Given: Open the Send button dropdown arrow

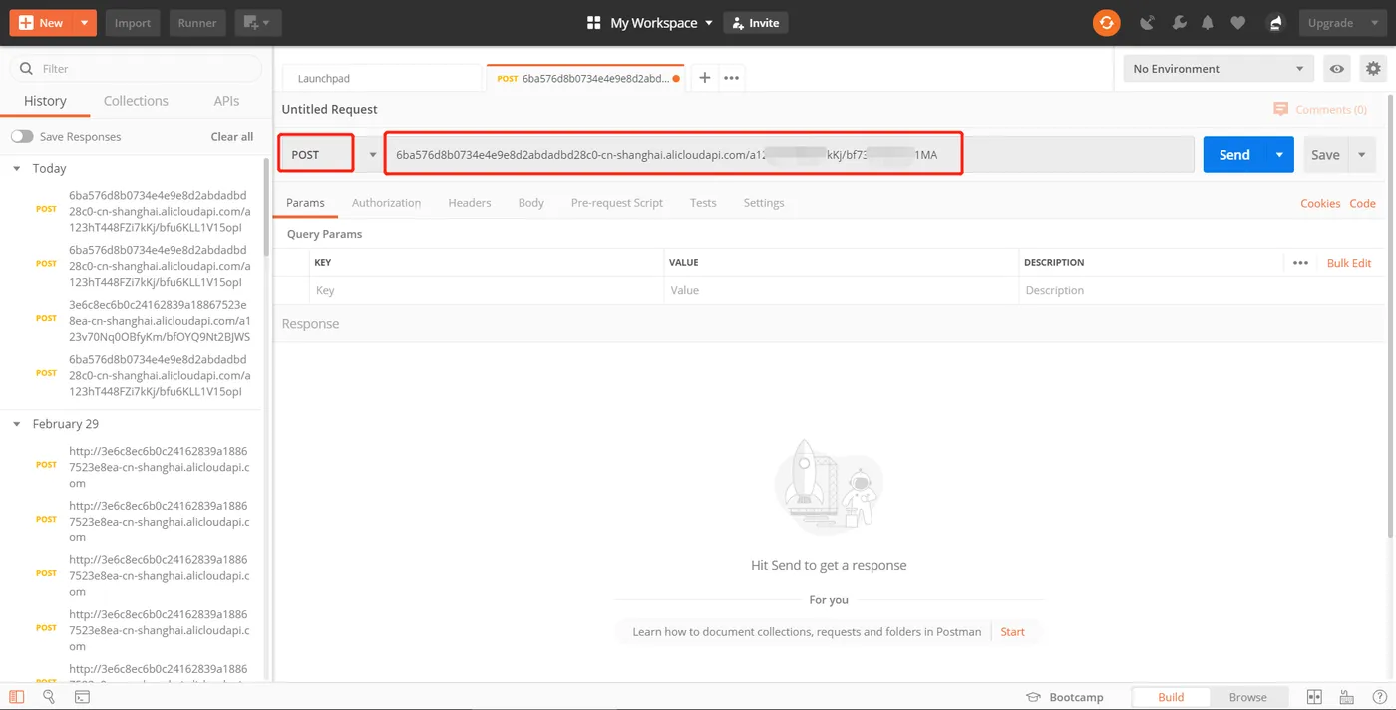Looking at the screenshot, I should 1279,155.
